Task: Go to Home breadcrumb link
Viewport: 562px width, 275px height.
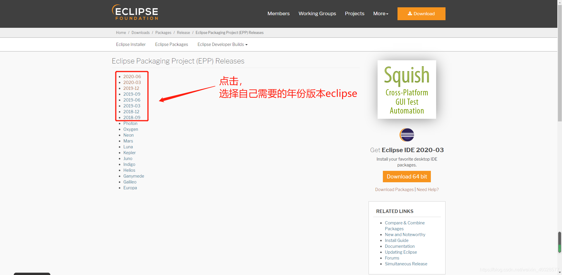Action: point(121,32)
